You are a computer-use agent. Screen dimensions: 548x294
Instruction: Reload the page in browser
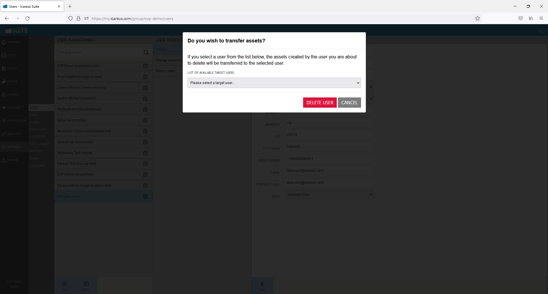click(27, 19)
